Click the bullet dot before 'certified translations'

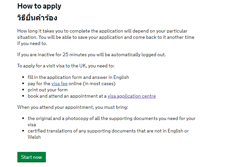click(x=23, y=131)
